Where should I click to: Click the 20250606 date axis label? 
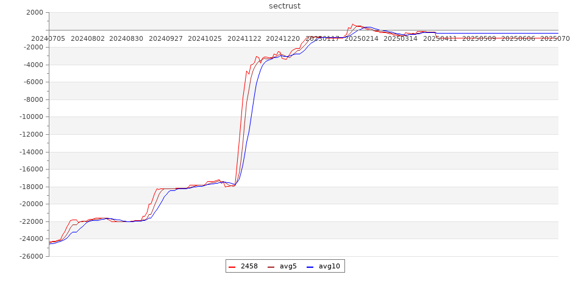tap(518, 38)
